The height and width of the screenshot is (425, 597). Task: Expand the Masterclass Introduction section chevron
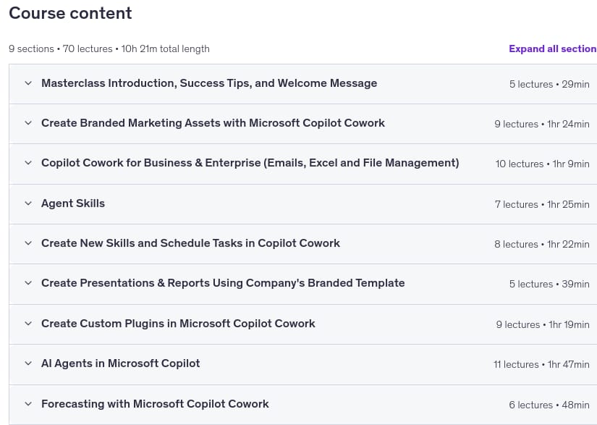click(x=28, y=83)
